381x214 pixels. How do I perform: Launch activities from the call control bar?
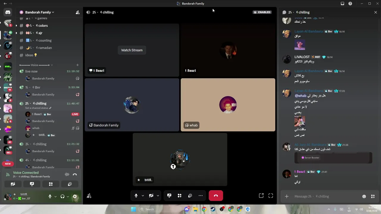[x=179, y=196]
